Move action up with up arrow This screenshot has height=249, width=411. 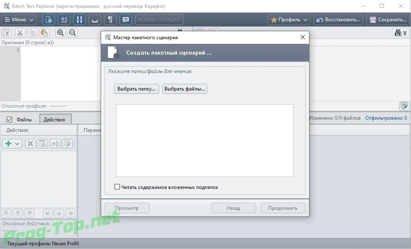coord(18,213)
